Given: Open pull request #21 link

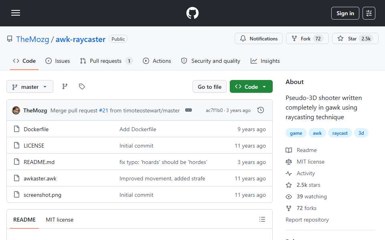Looking at the screenshot, I should pyautogui.click(x=103, y=110).
